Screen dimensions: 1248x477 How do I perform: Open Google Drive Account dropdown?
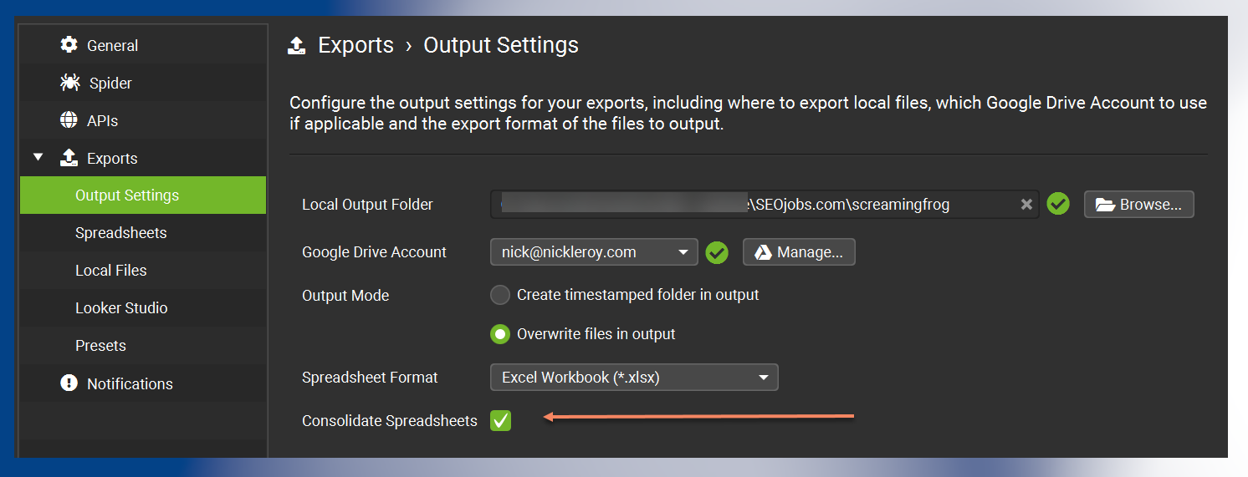tap(594, 252)
